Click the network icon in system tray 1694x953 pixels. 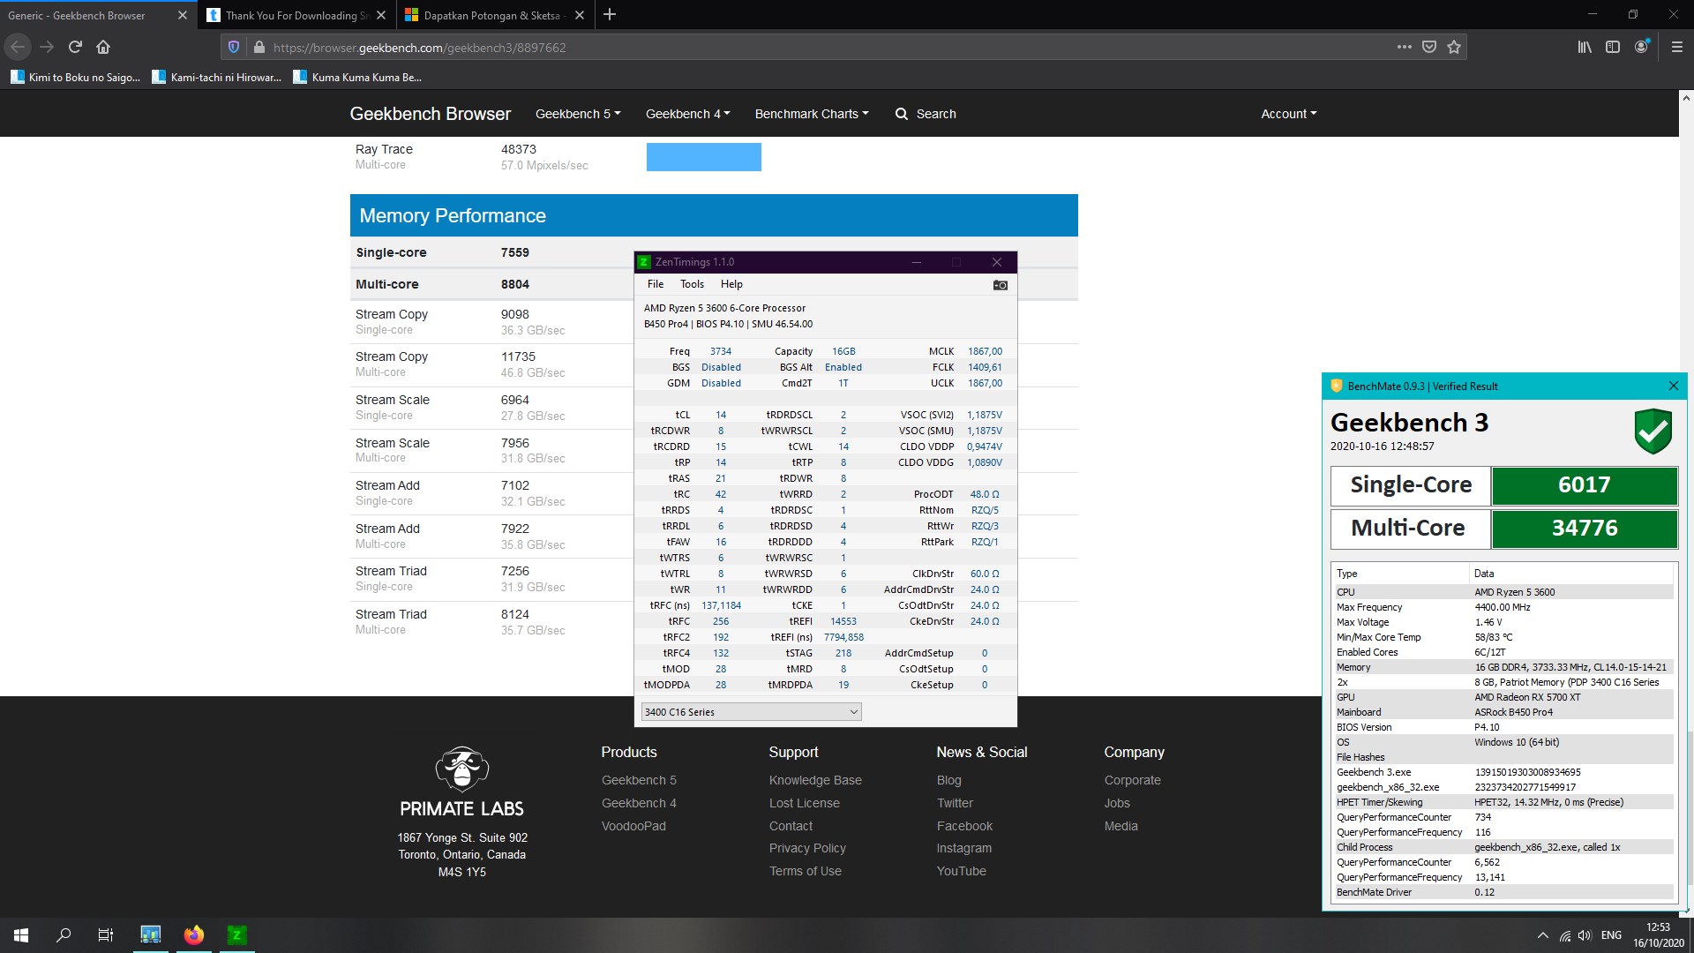(x=1564, y=935)
